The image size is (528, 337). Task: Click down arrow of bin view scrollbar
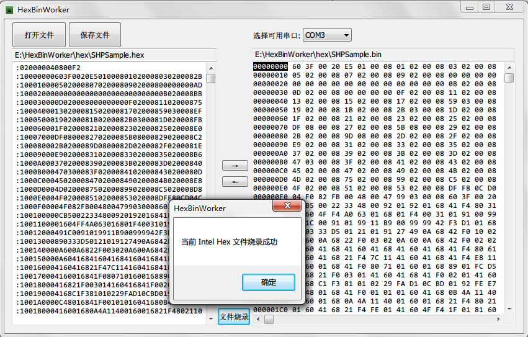click(509, 309)
